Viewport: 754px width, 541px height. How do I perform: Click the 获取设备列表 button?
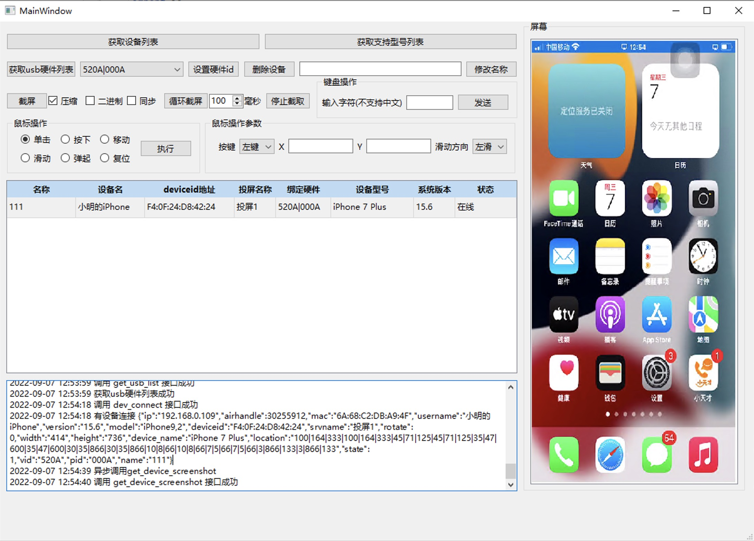(x=133, y=42)
